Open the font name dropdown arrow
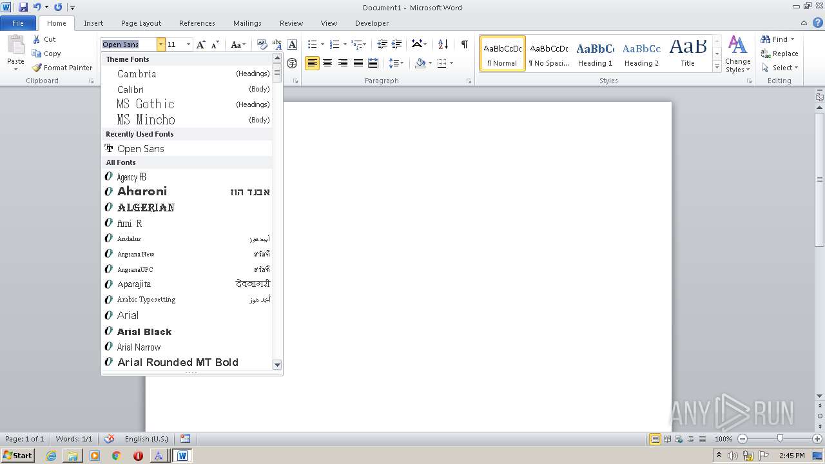 161,44
